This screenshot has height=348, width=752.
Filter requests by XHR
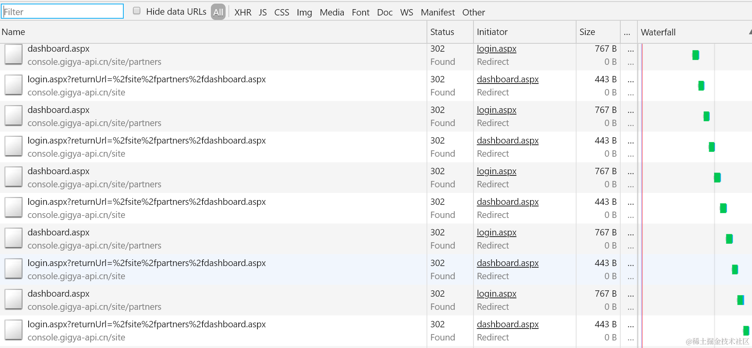243,12
